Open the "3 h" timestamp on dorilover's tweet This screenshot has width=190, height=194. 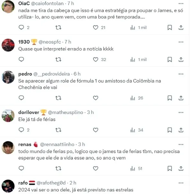pyautogui.click(x=90, y=112)
